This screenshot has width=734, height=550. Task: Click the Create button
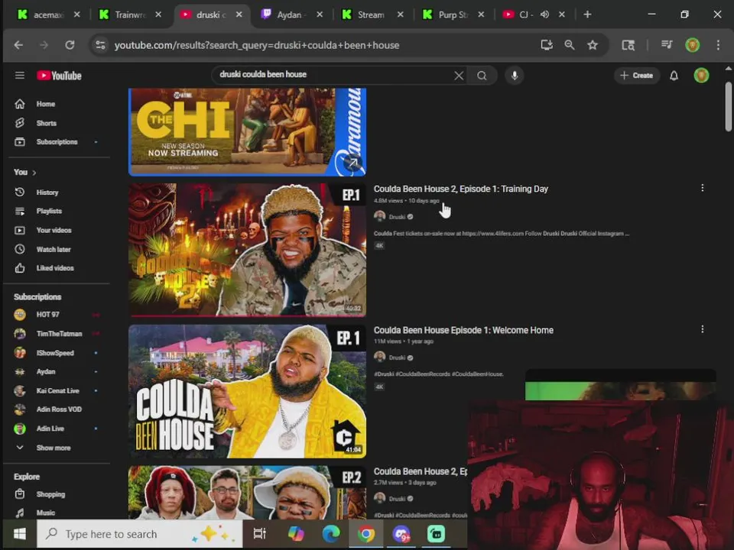click(637, 76)
